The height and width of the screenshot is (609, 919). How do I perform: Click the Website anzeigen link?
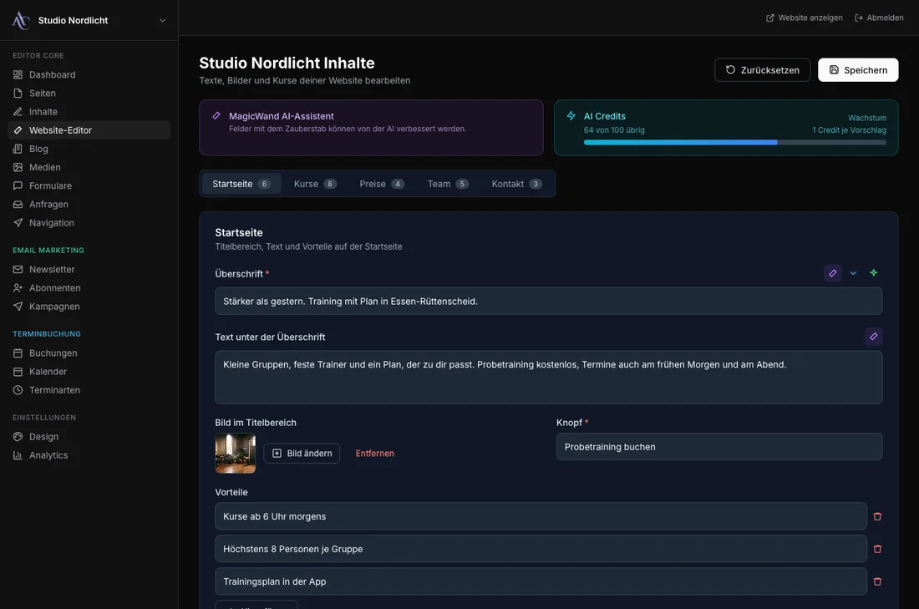(804, 18)
